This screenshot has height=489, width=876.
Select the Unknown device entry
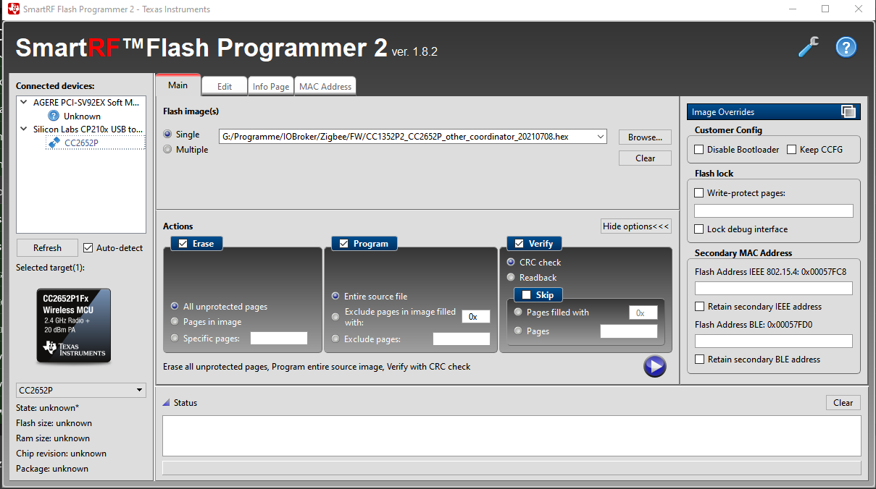82,116
